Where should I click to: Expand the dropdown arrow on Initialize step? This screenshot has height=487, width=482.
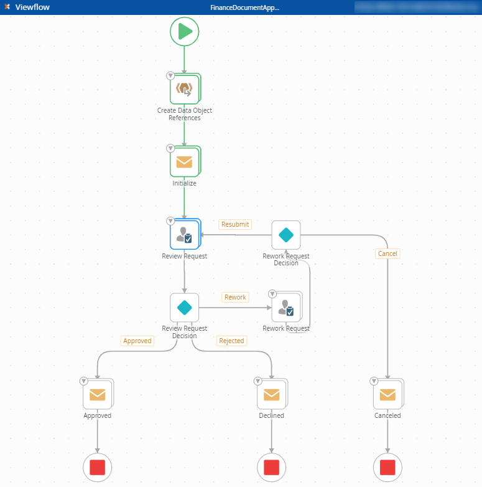coord(170,148)
